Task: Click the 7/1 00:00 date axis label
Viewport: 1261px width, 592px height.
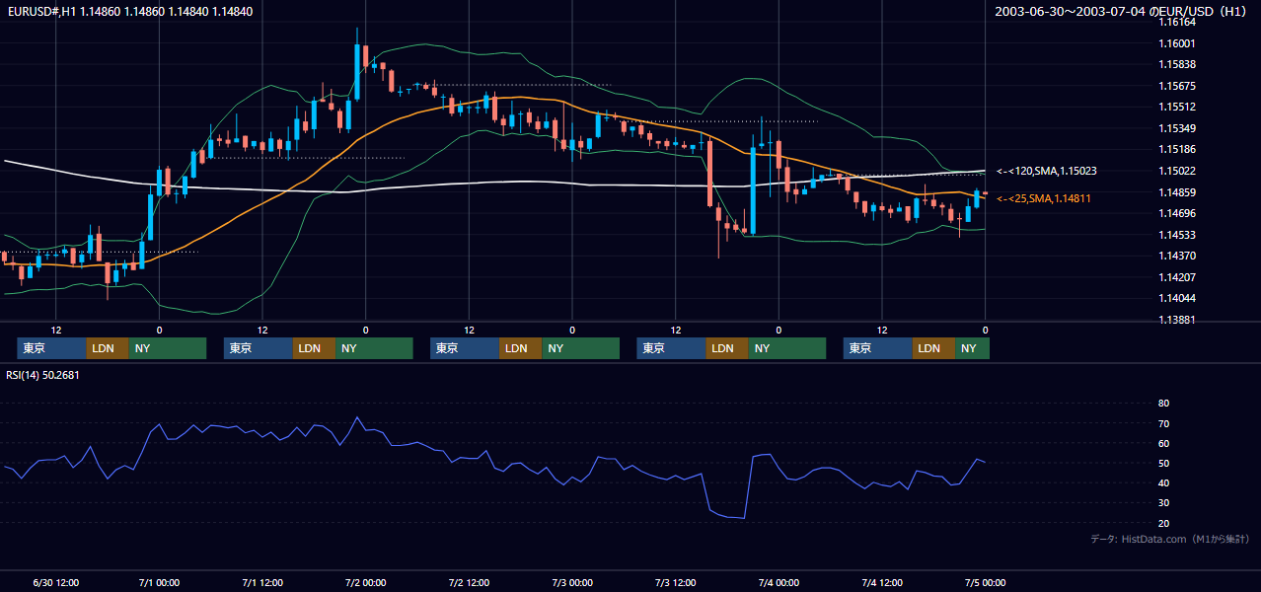Action: click(160, 582)
